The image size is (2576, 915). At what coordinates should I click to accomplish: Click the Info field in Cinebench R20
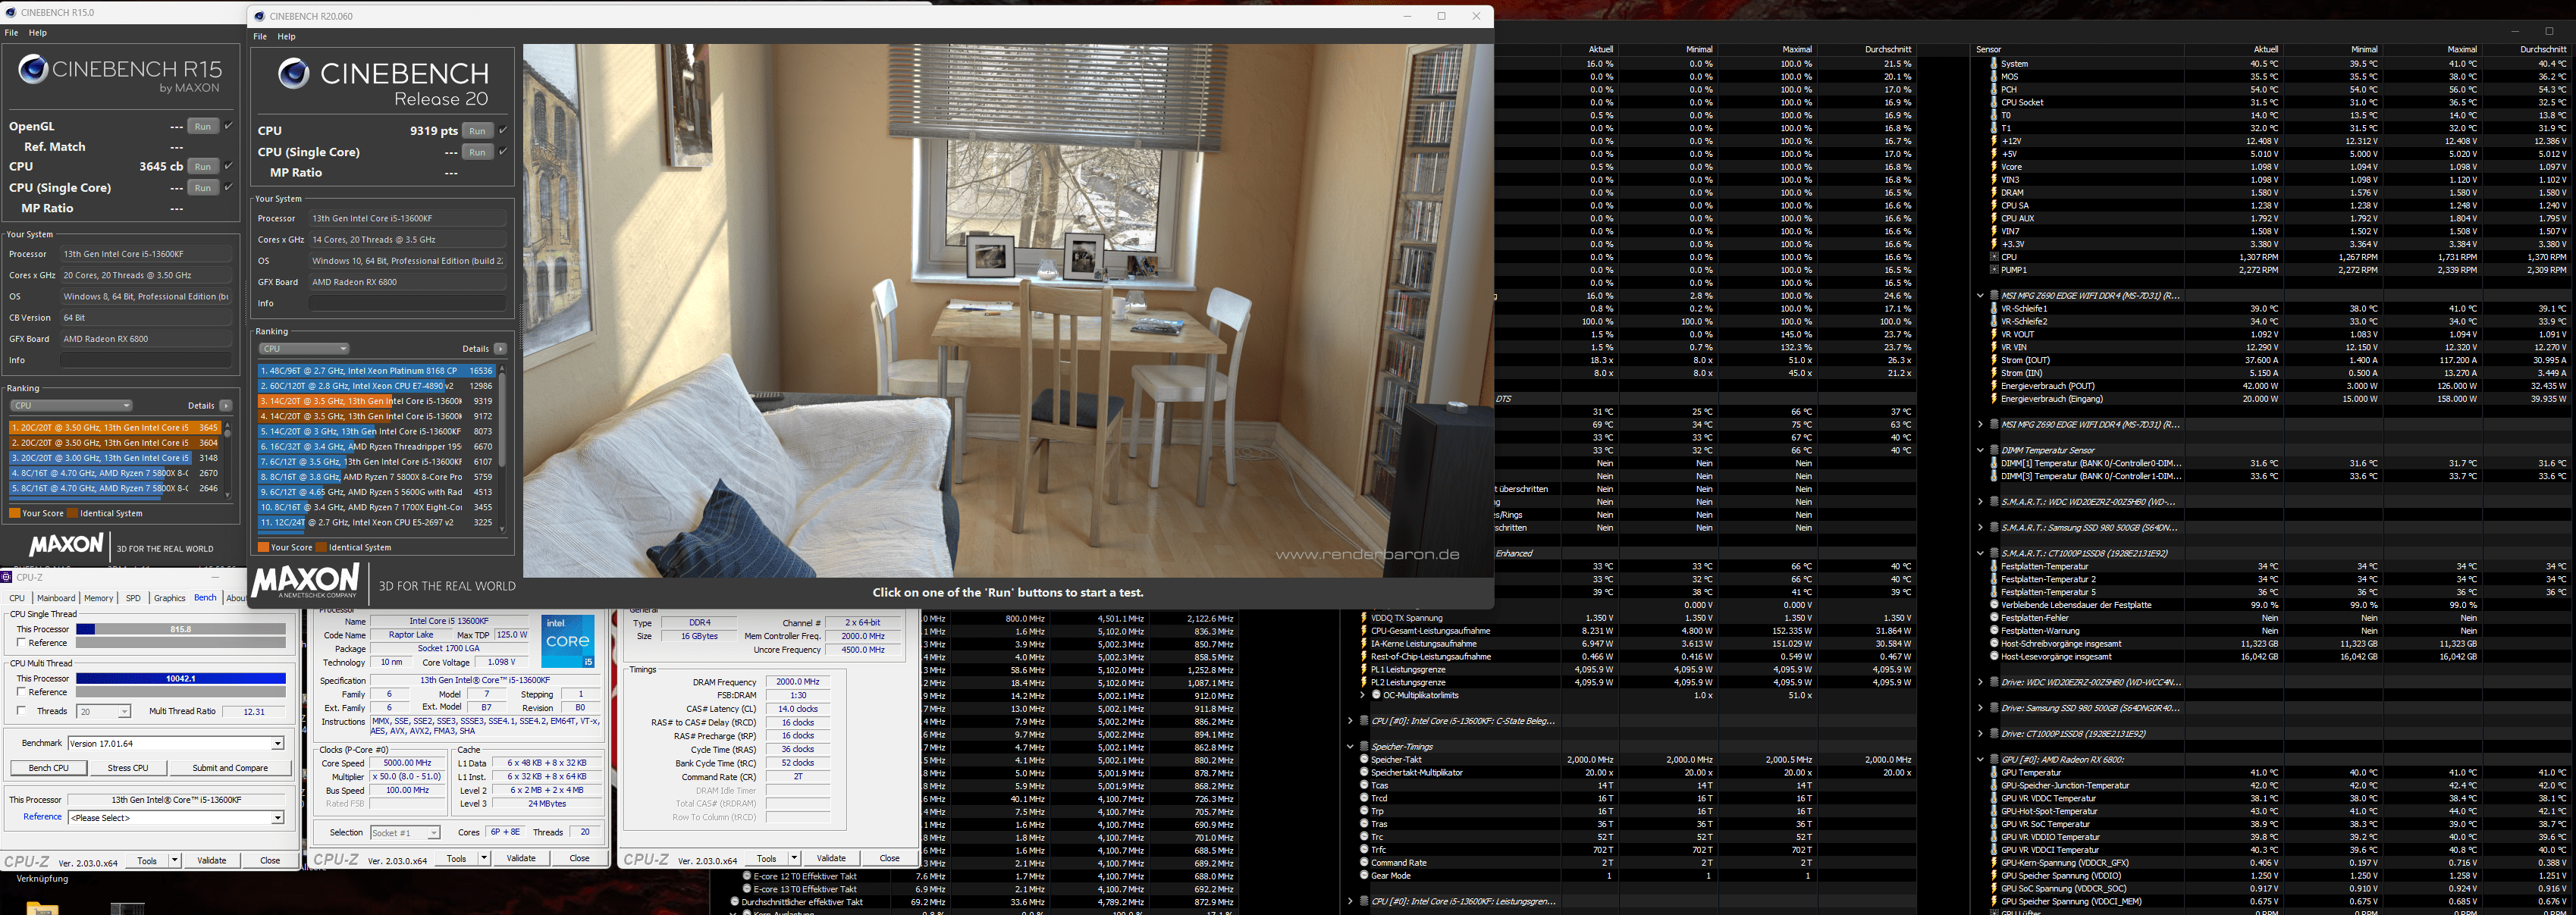[407, 303]
